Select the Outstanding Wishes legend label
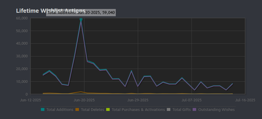This screenshot has height=119, width=262. click(x=216, y=110)
